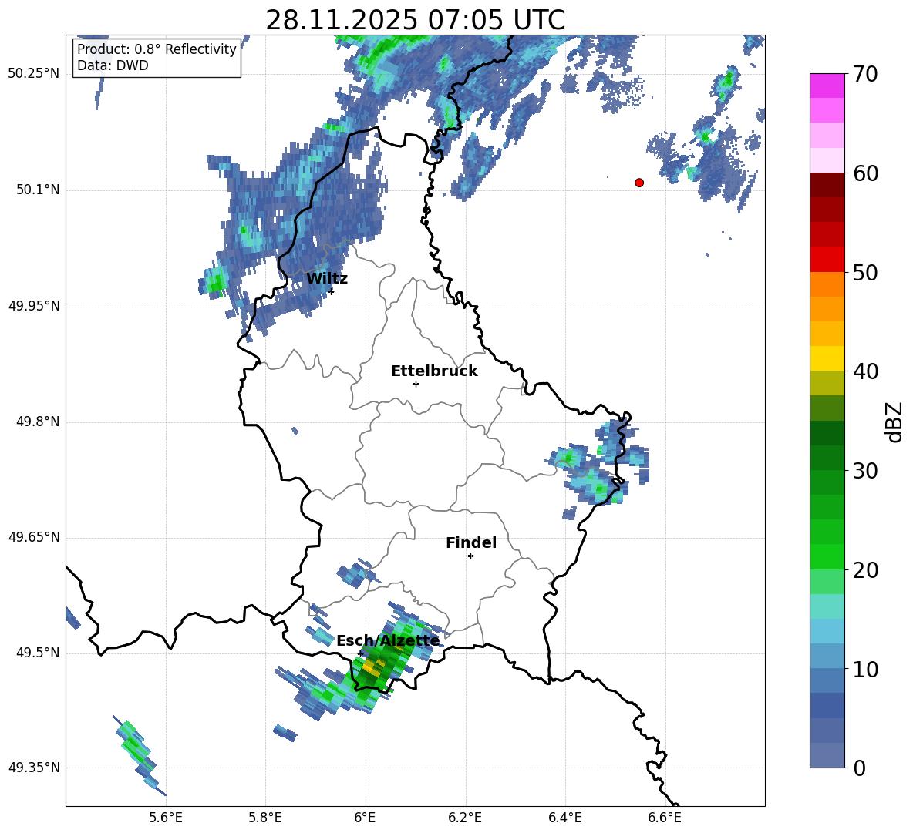Screen dimensions: 913x833
Task: Click the Esch/Alzette location cross marker
Action: click(360, 653)
